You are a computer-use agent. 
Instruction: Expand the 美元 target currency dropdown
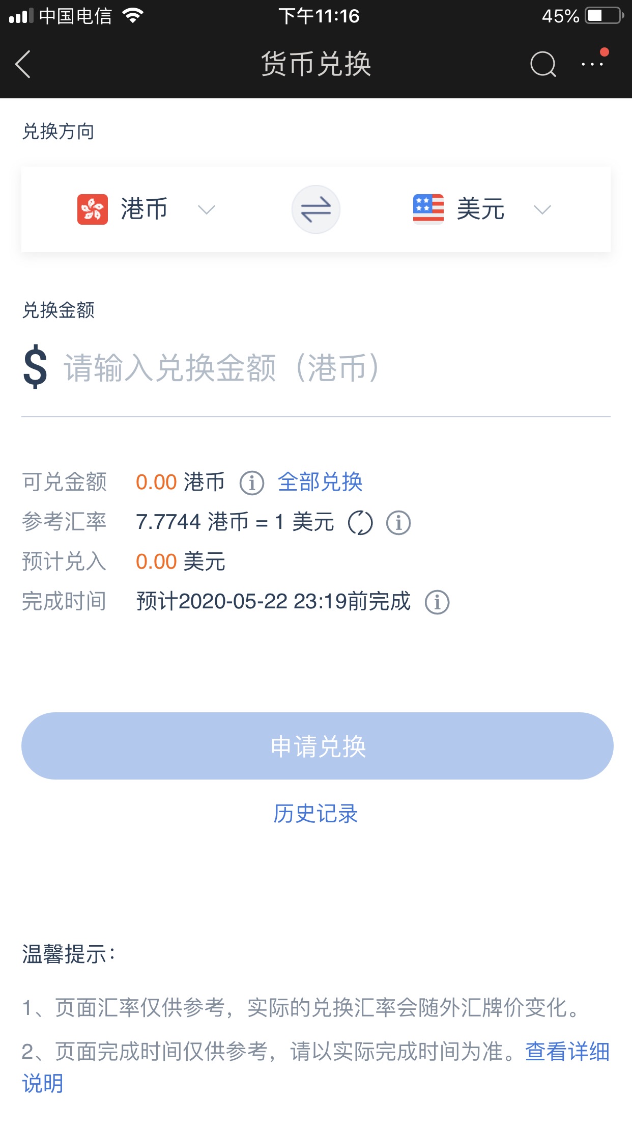(542, 209)
